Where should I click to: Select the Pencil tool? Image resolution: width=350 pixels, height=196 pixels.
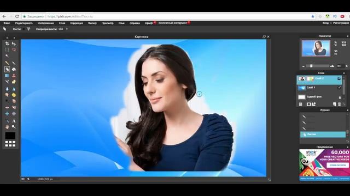coord(7,63)
